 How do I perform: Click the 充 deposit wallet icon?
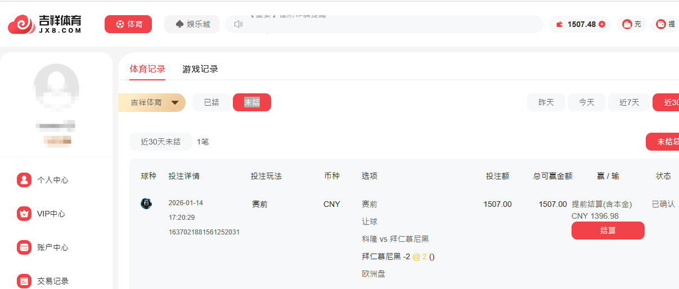627,24
